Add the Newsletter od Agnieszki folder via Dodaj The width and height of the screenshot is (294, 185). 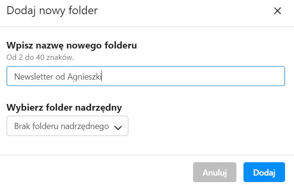click(x=264, y=172)
